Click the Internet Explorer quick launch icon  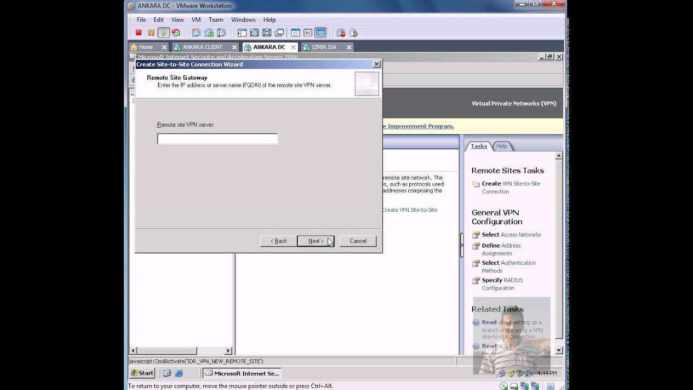(x=179, y=373)
